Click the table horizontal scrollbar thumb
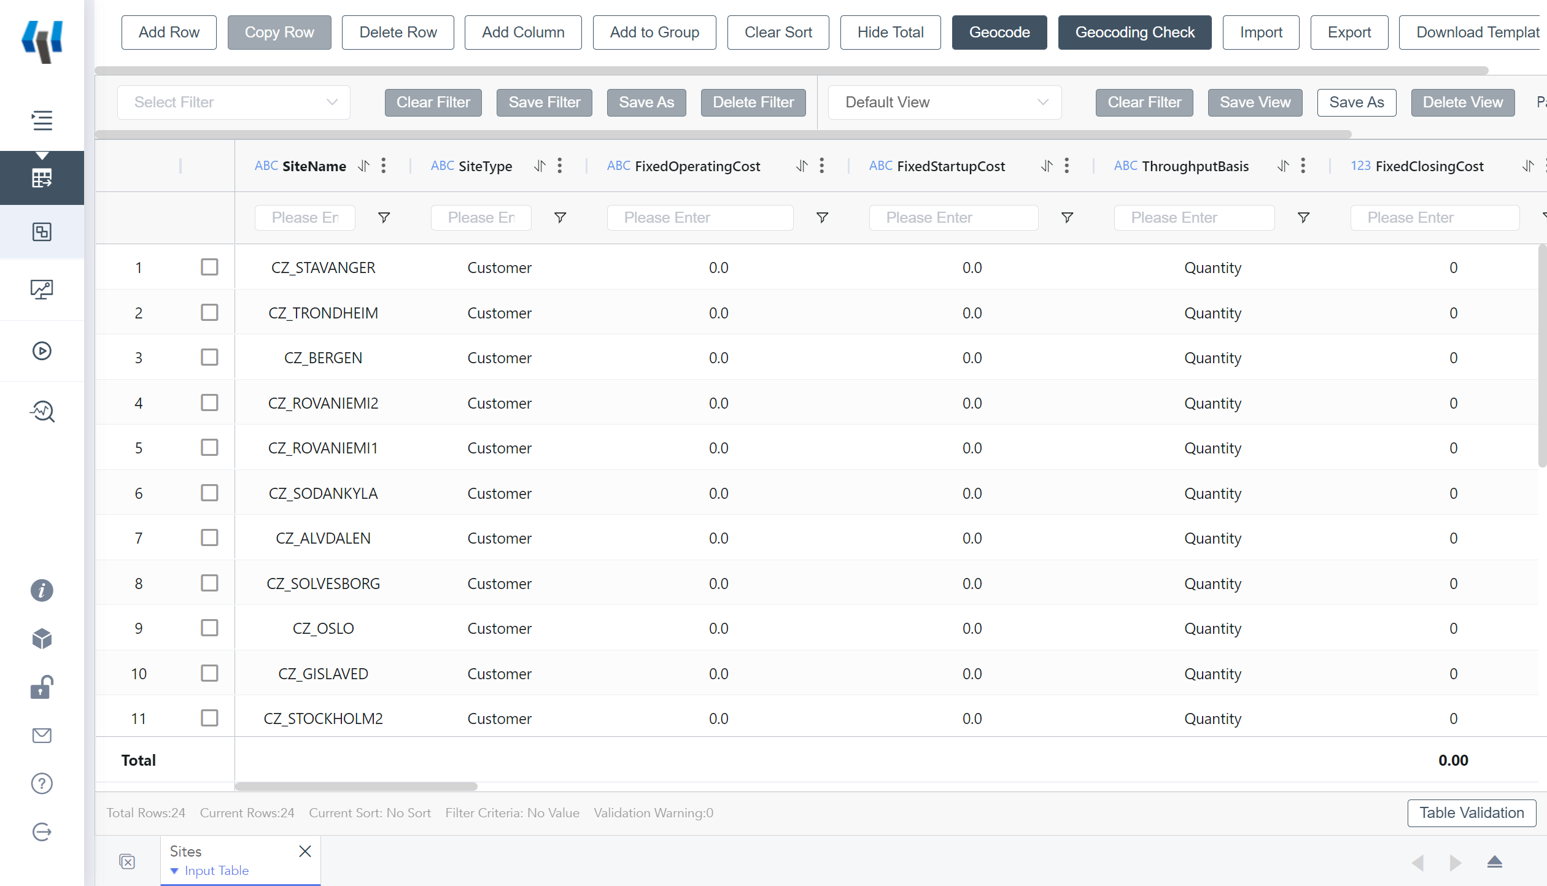 pyautogui.click(x=356, y=787)
